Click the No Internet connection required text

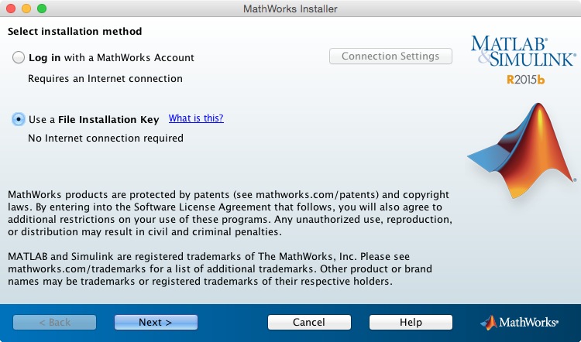click(105, 139)
